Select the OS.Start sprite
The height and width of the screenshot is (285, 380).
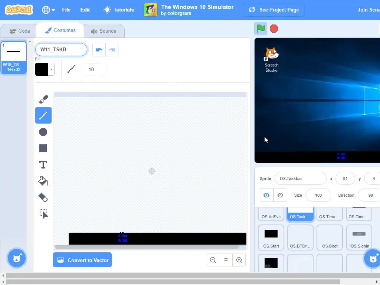[x=271, y=237]
